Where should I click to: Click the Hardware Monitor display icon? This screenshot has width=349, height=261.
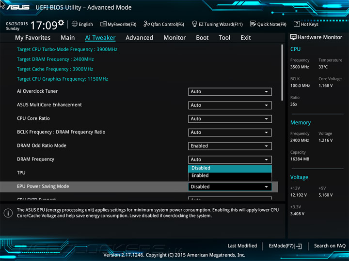[x=293, y=37]
